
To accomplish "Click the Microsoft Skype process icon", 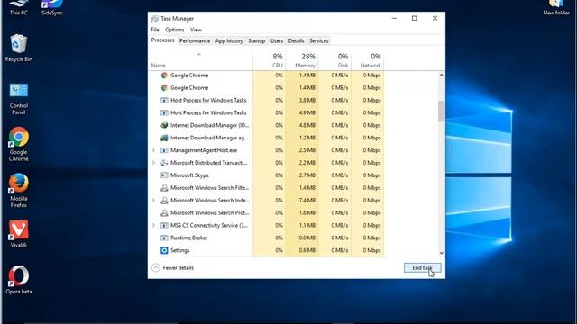I will [x=164, y=175].
